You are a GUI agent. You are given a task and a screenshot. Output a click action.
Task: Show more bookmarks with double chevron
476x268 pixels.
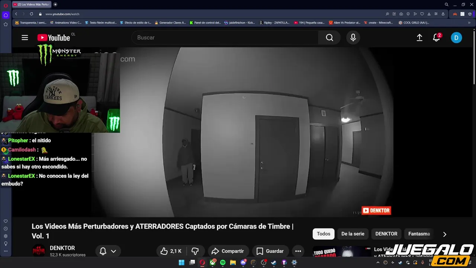tap(469, 23)
